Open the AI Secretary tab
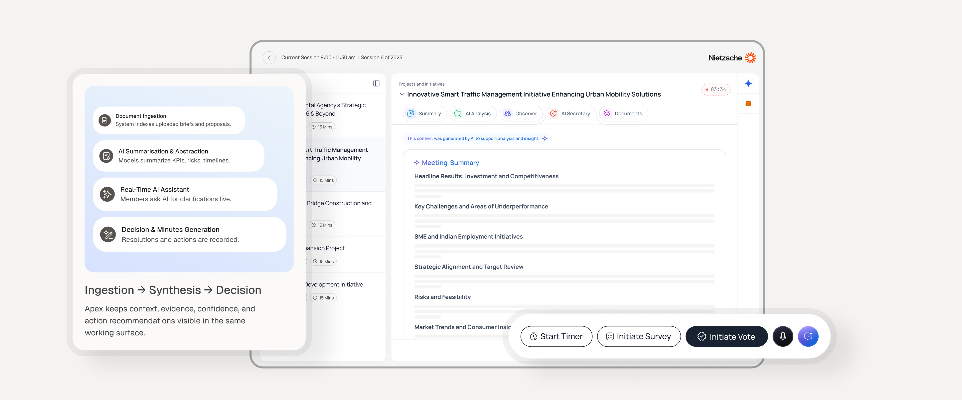The image size is (962, 400). click(571, 113)
